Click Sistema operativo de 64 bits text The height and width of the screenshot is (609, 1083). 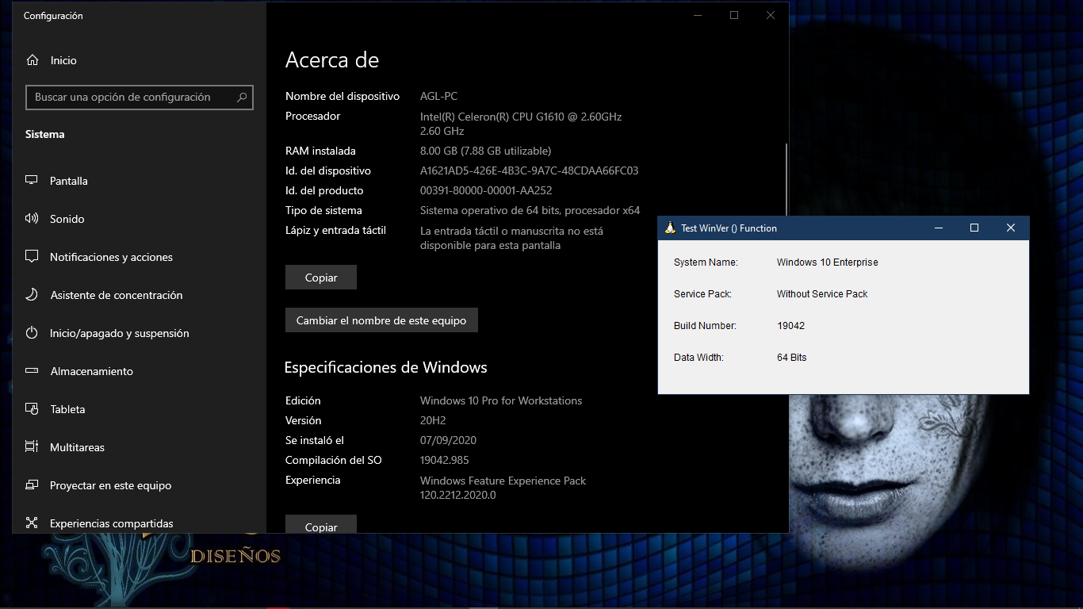[530, 210]
